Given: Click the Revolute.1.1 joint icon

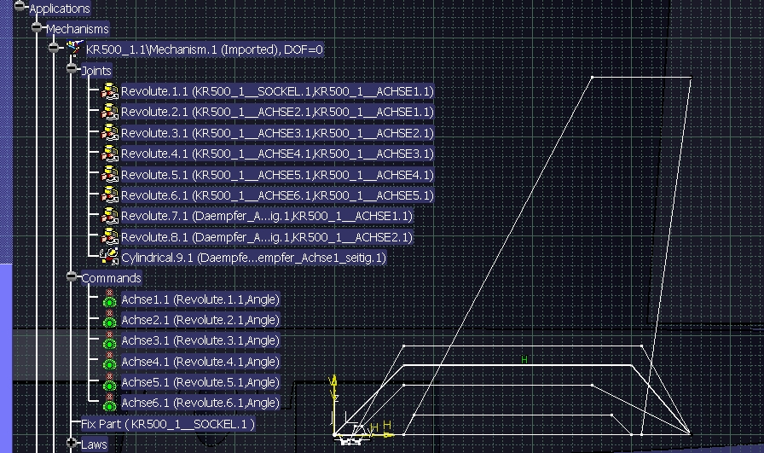Looking at the screenshot, I should pyautogui.click(x=110, y=91).
